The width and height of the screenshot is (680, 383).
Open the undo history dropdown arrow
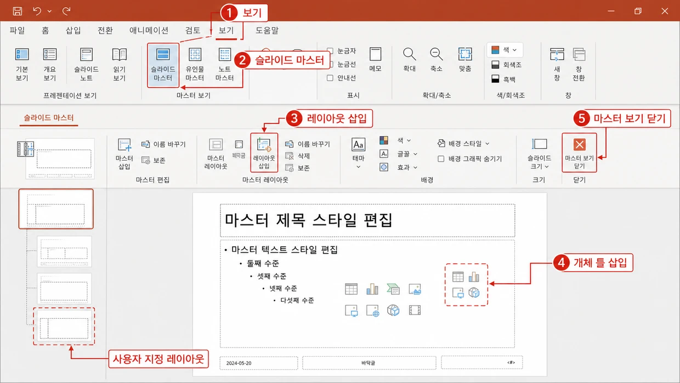(x=50, y=11)
